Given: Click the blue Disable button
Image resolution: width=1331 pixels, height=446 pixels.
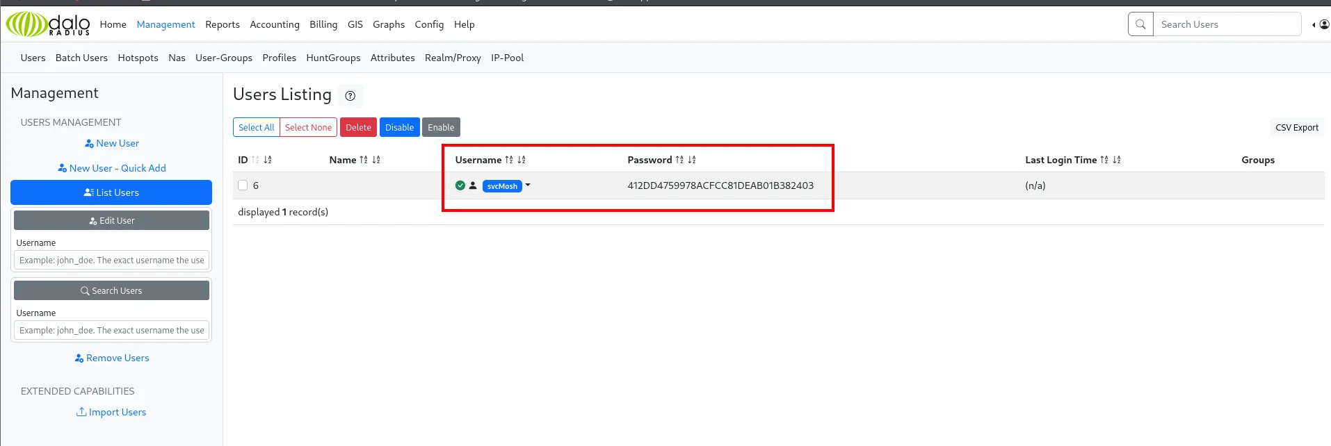Looking at the screenshot, I should [399, 127].
